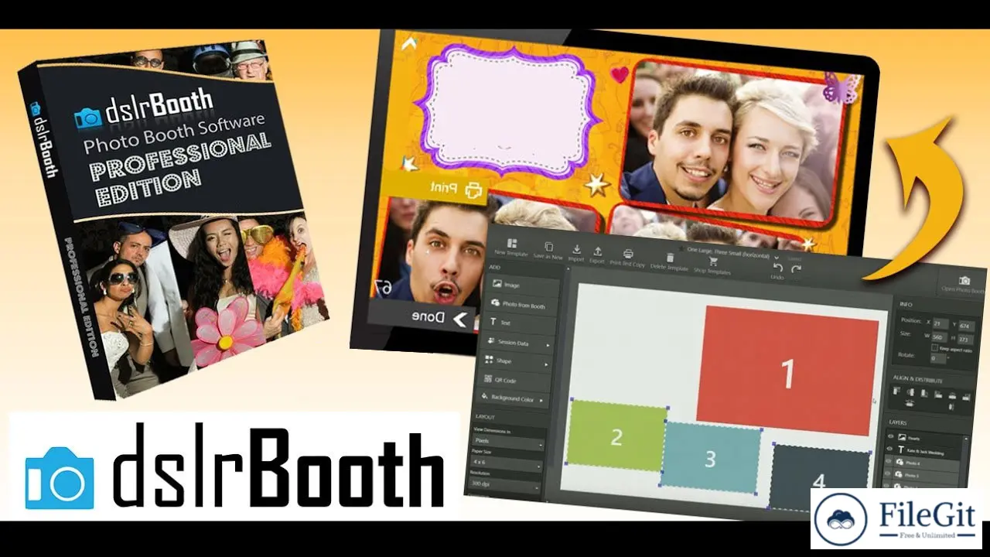Open the template name dropdown
Viewport: 990px width, 557px height.
[777, 258]
